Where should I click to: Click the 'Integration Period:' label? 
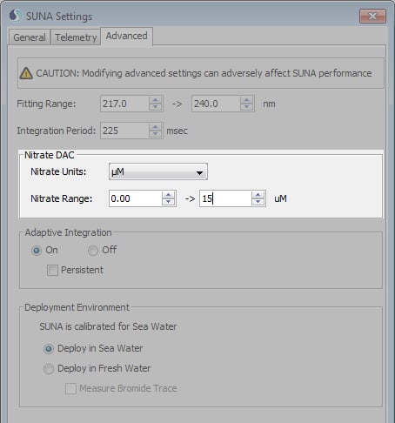click(57, 131)
